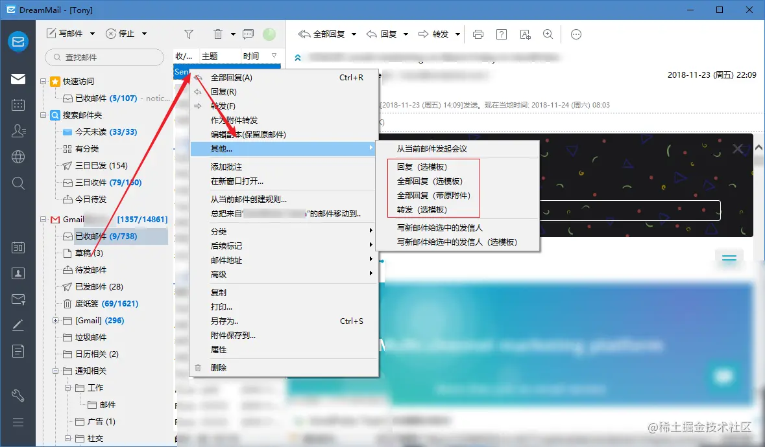Choose 从当前邮件创建规则... menu entry
Image resolution: width=765 pixels, height=447 pixels.
[x=284, y=199]
